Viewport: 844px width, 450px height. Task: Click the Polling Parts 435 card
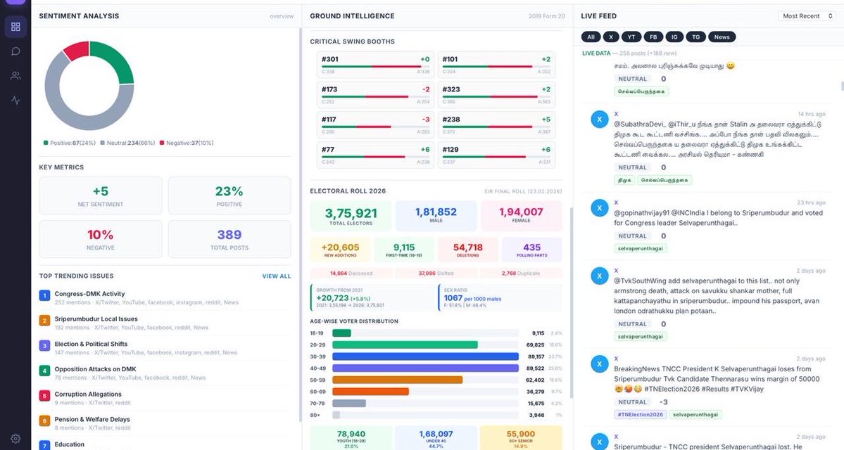[x=531, y=250]
